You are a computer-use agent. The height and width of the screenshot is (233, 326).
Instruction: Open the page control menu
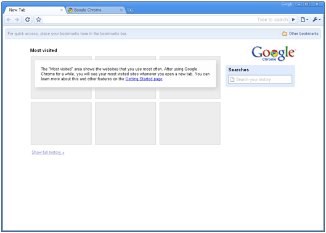tap(304, 20)
